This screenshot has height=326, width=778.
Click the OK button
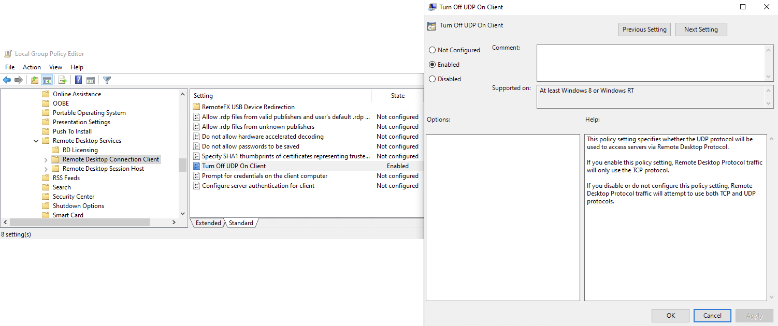pos(670,315)
